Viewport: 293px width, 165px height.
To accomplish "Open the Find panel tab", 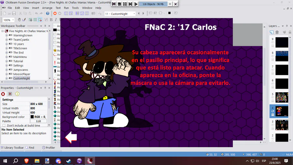I will [x=30, y=147].
